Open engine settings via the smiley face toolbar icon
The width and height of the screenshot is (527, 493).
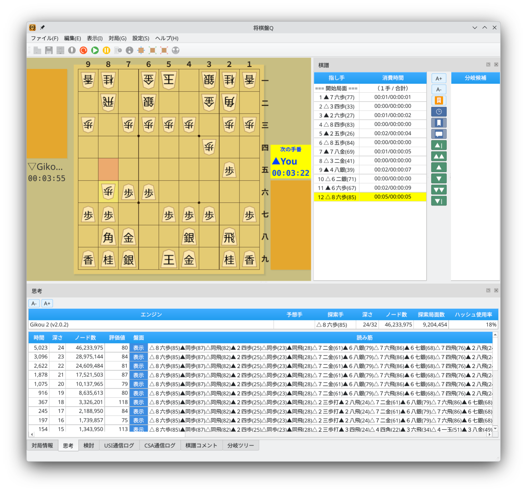coord(176,50)
